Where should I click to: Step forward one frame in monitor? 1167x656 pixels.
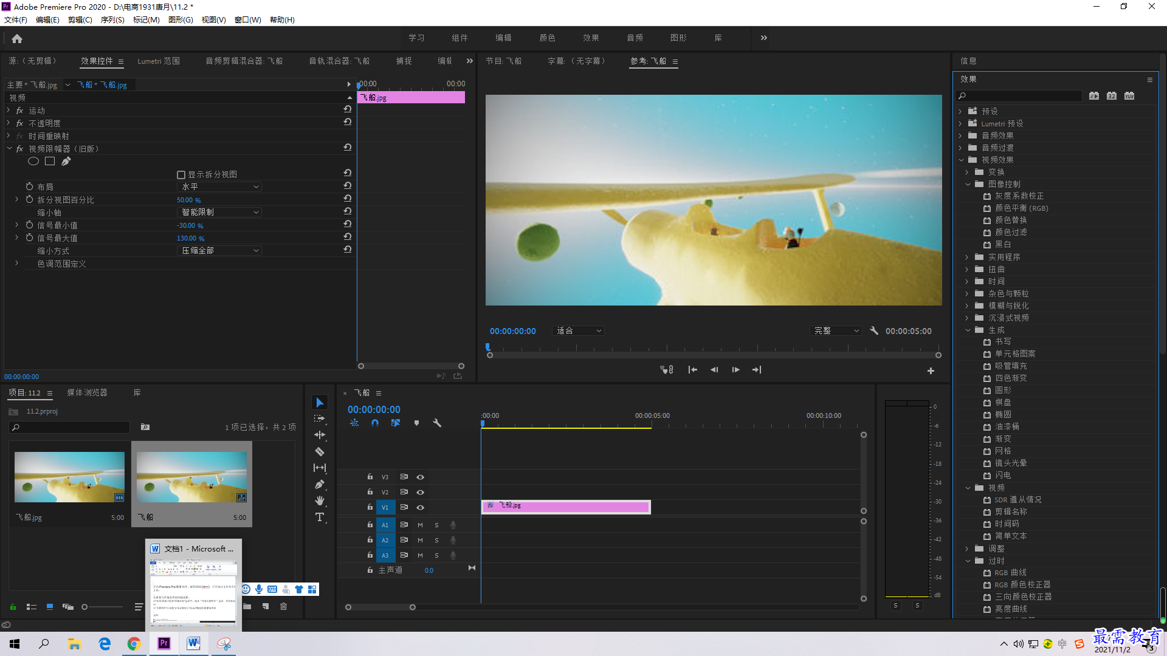[x=735, y=369]
